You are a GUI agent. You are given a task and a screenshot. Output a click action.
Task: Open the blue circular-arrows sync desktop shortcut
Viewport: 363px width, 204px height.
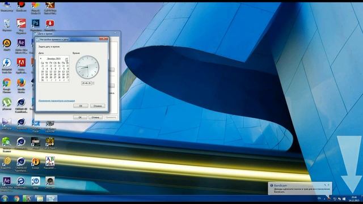click(x=21, y=181)
